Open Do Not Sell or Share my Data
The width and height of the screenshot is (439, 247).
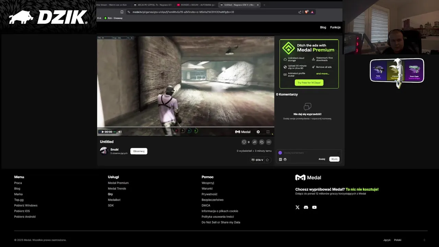(x=221, y=222)
